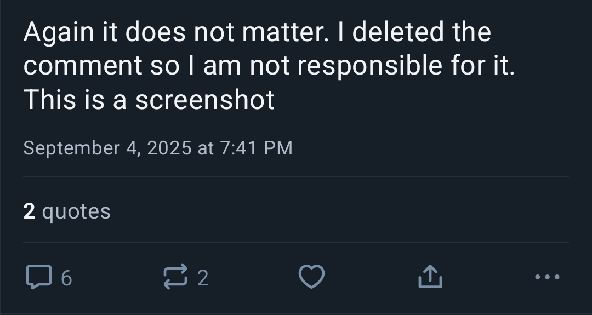Select the "Again it does not matter" line
Viewport: 592px width, 315px height.
pyautogui.click(x=175, y=33)
